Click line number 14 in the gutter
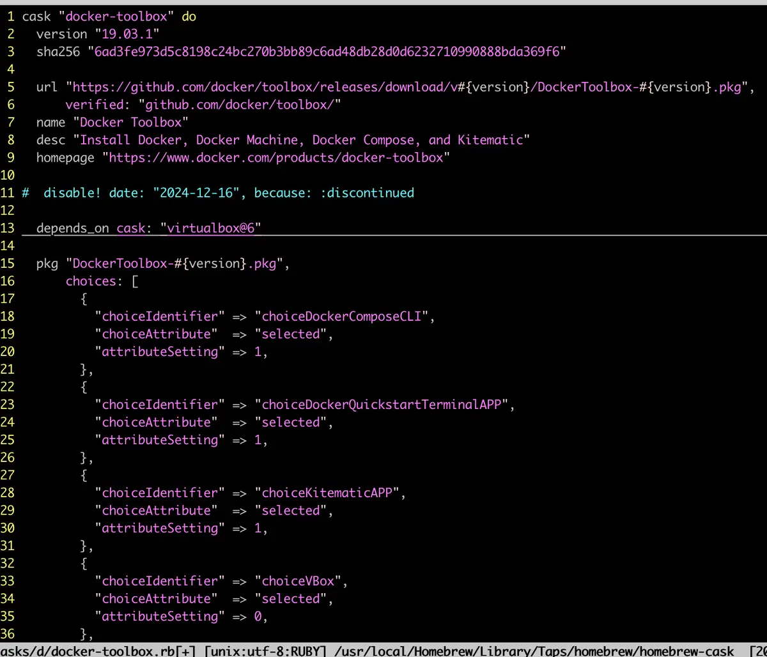The image size is (767, 657). (7, 246)
